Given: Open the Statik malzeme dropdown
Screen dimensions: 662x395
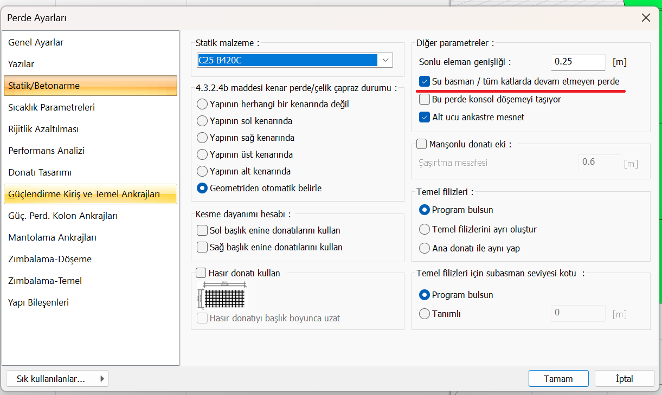Looking at the screenshot, I should pos(385,60).
